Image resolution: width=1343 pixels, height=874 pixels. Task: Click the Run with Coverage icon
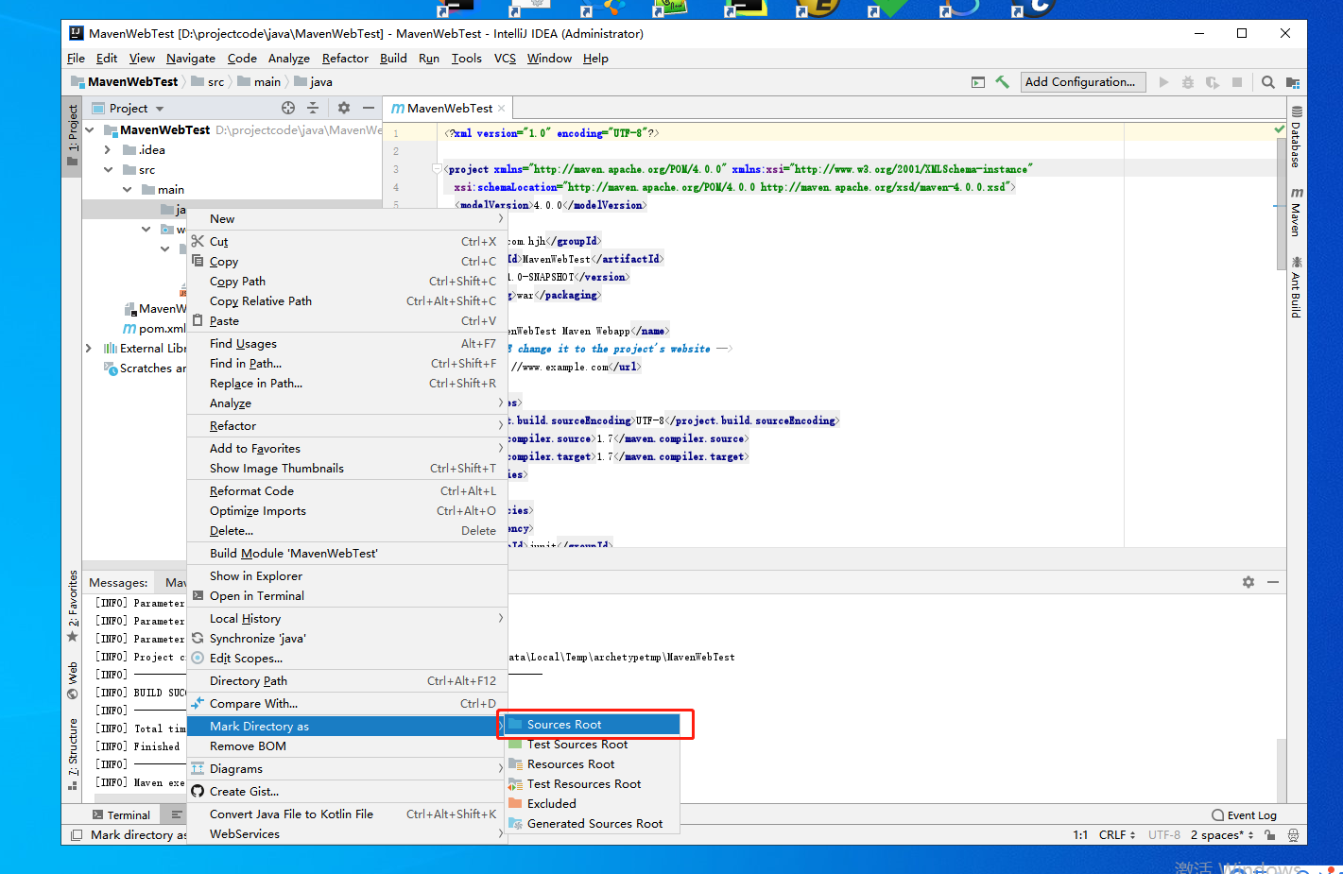(1213, 82)
